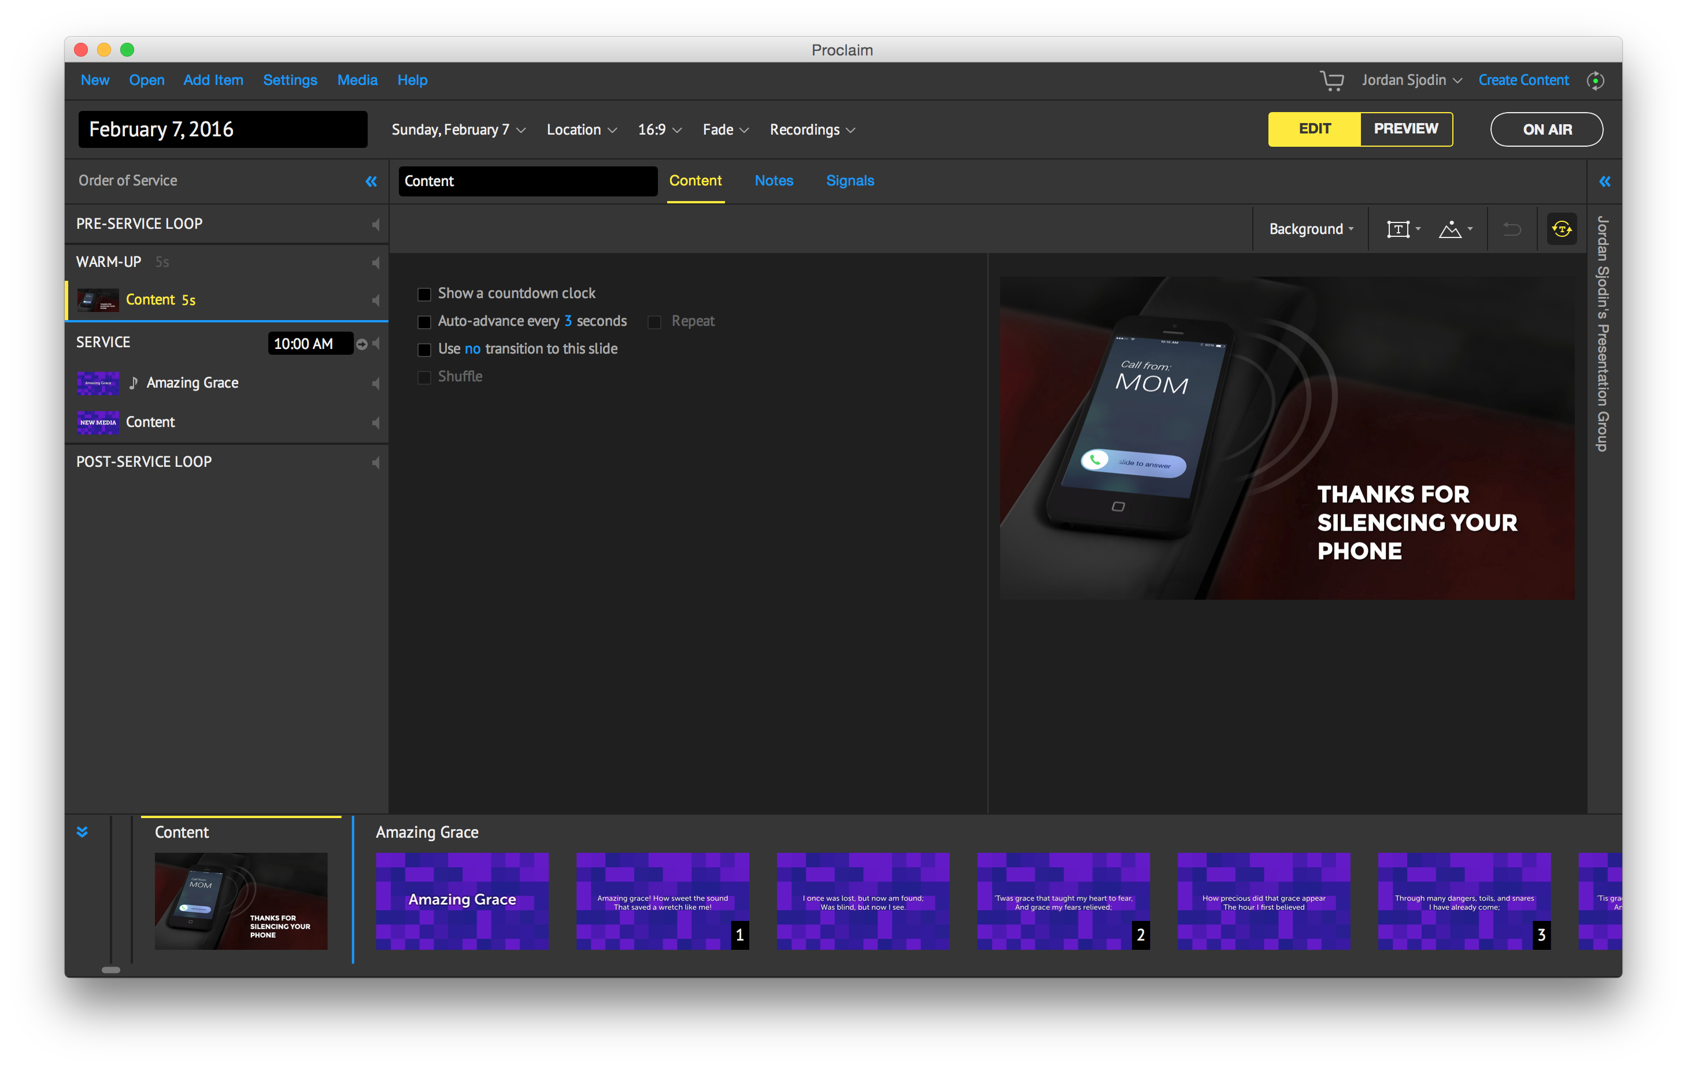Open the Add Item menu
The image size is (1687, 1070).
pos(213,80)
